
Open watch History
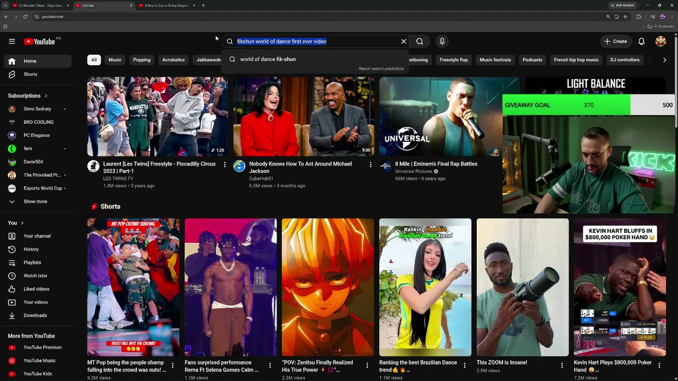(x=38, y=249)
